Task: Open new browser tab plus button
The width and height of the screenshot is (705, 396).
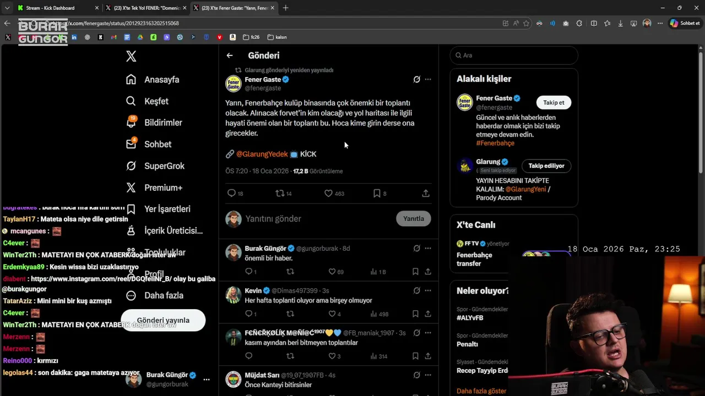Action: pyautogui.click(x=285, y=8)
